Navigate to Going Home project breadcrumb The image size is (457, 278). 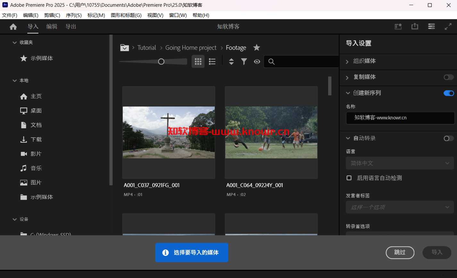point(191,48)
